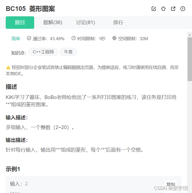Click the 针对每行输入 output description text
192x193 pixels.
[75, 150]
